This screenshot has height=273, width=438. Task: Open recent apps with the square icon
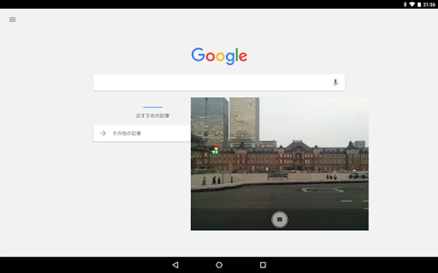coord(262,265)
